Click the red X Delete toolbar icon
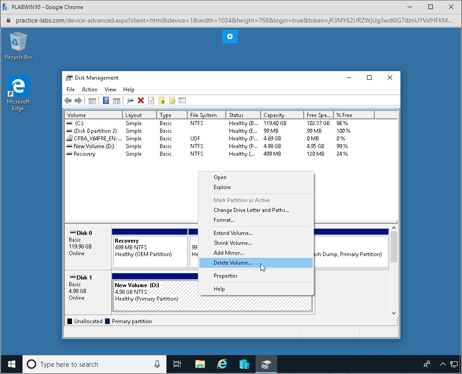This screenshot has width=462, height=374. (141, 101)
